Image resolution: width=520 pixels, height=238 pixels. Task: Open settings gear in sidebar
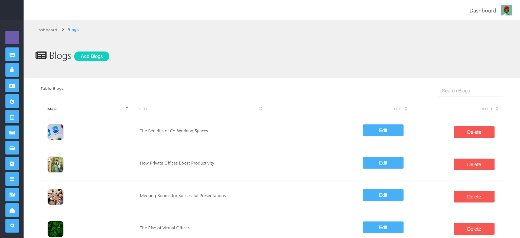point(12,226)
